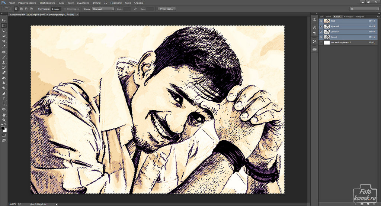This screenshot has width=381, height=206.
Task: Close the handsome-474122_1920.psd document tab
Action: click(77, 14)
